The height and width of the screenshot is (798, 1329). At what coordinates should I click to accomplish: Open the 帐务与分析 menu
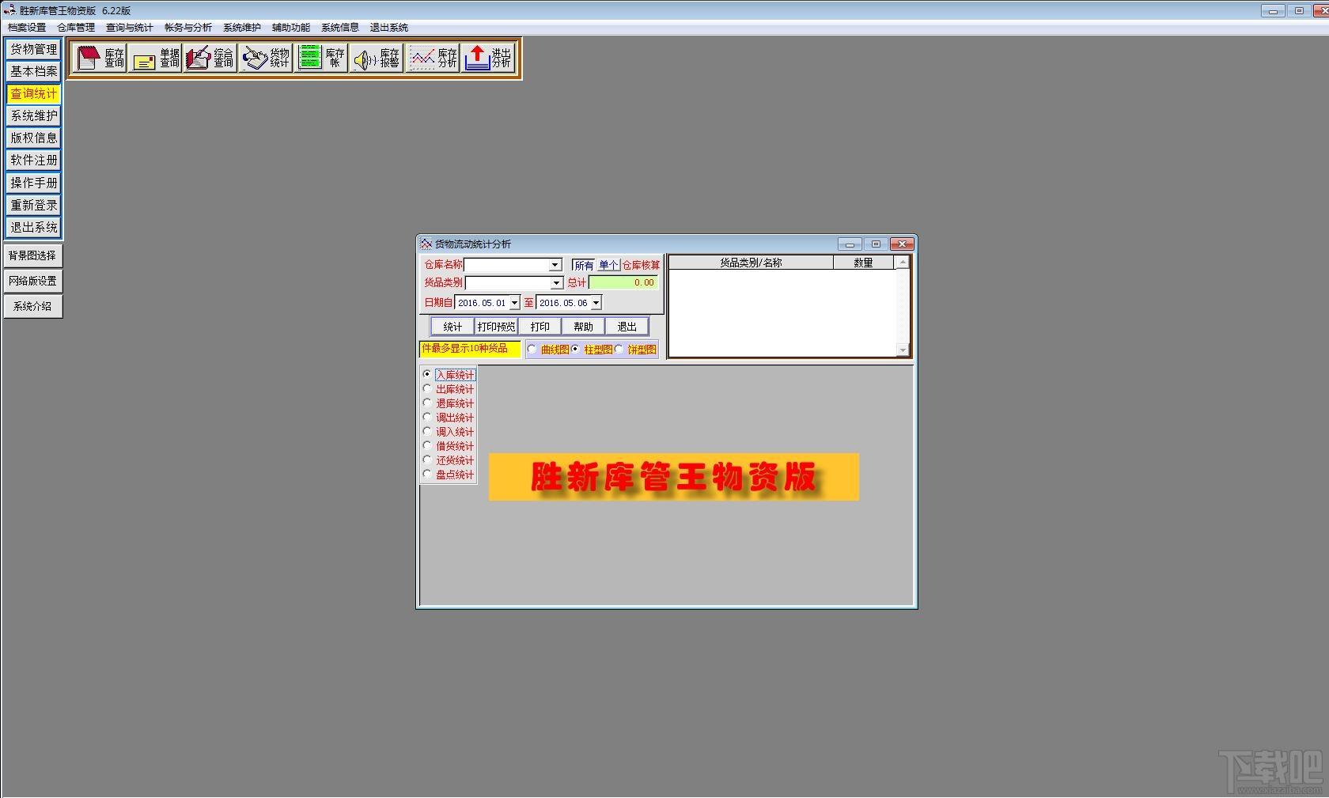(x=188, y=28)
